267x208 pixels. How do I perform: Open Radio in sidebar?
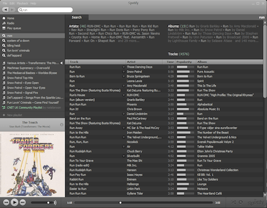[x=10, y=23]
